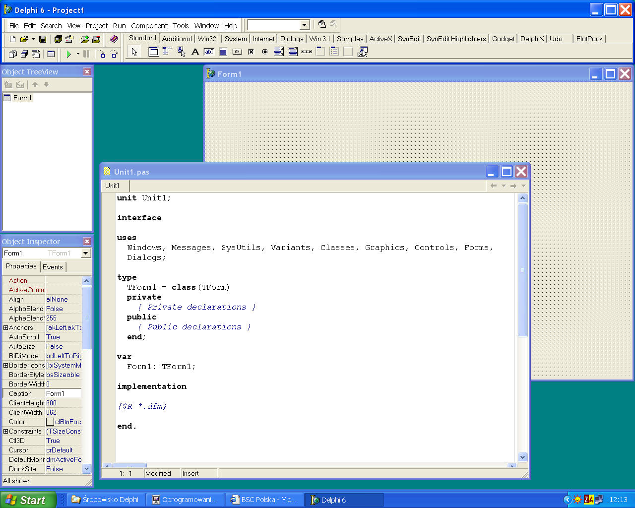Viewport: 635px width, 508px height.
Task: Select the Edit component icon
Action: click(x=209, y=52)
